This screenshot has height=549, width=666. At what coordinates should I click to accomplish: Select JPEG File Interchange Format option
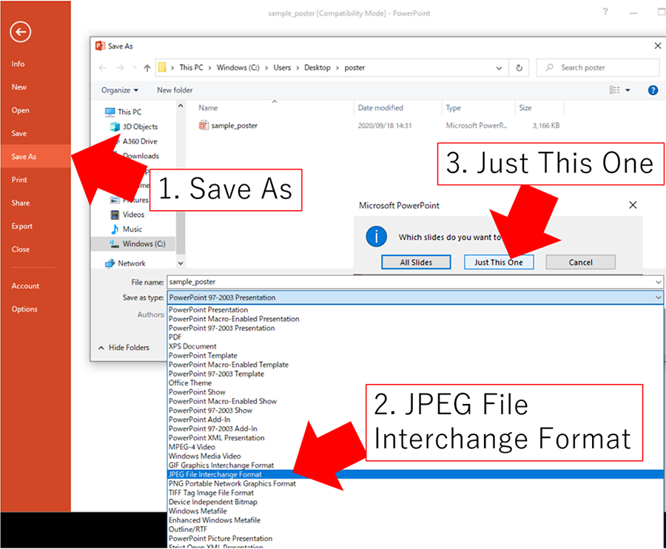[415, 474]
